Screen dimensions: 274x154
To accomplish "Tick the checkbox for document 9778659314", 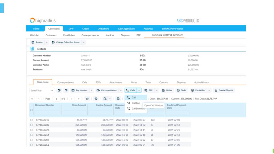I will click(x=31, y=135).
